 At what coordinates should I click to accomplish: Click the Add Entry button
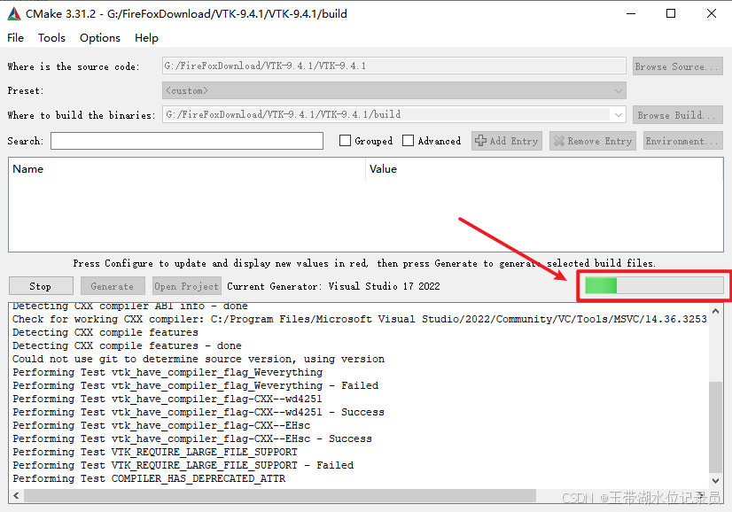[507, 141]
